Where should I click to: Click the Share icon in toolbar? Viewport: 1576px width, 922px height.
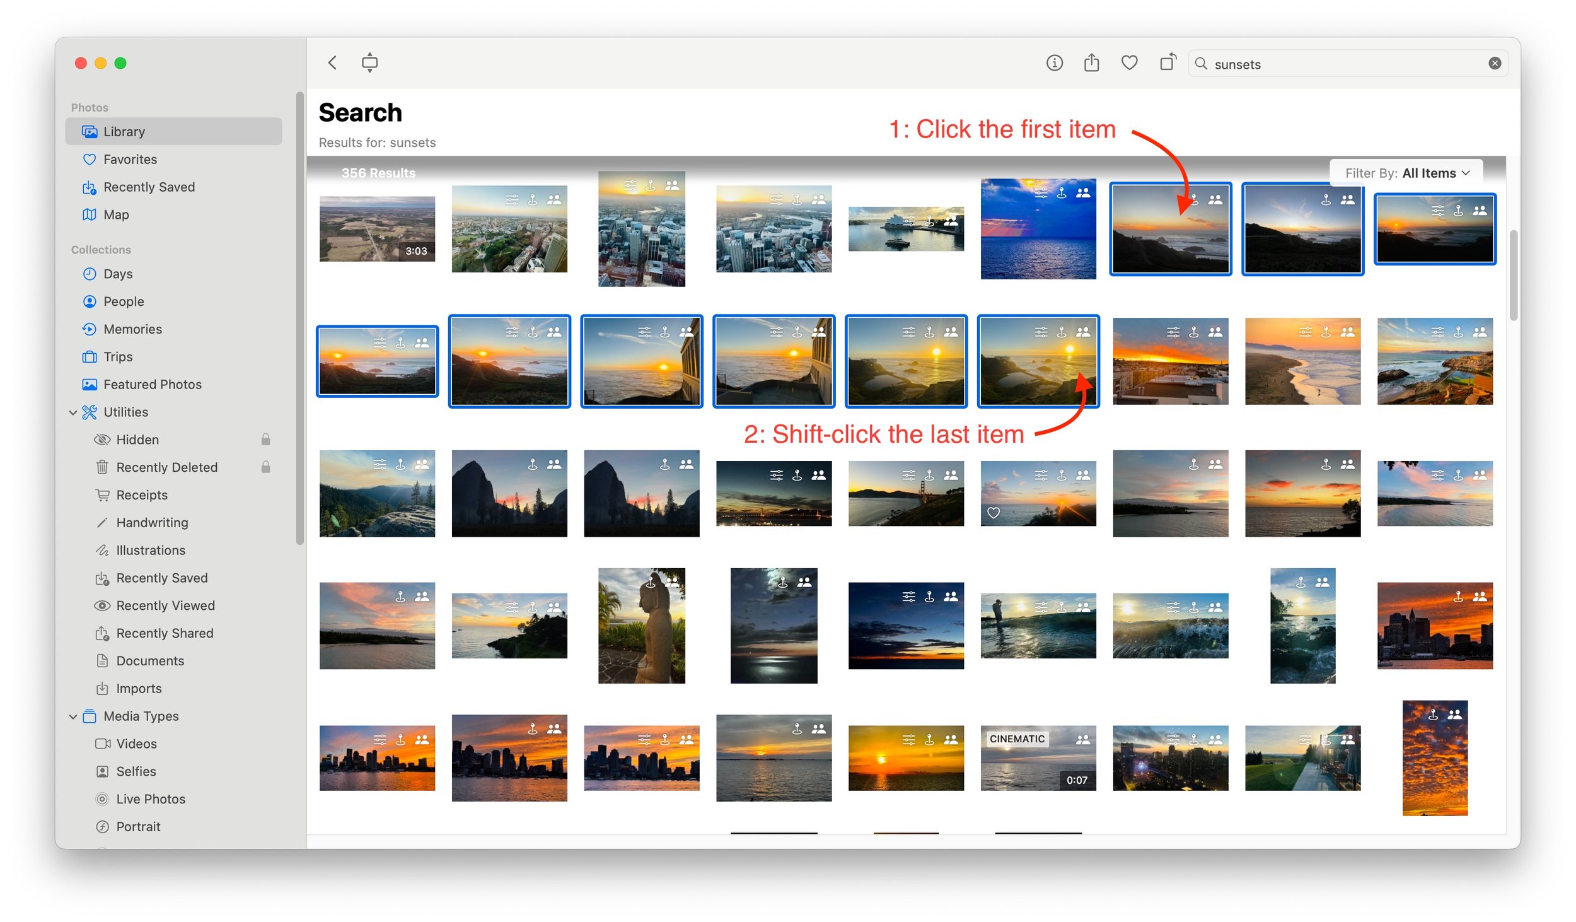[x=1091, y=63]
